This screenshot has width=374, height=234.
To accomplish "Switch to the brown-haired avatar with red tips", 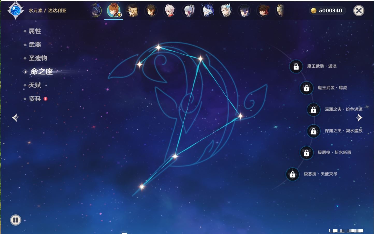I will click(263, 11).
